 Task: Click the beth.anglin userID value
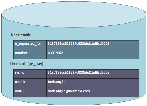click(57, 82)
